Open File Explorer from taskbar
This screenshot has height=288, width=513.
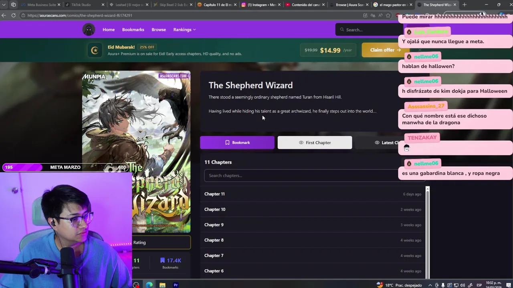[x=162, y=285]
